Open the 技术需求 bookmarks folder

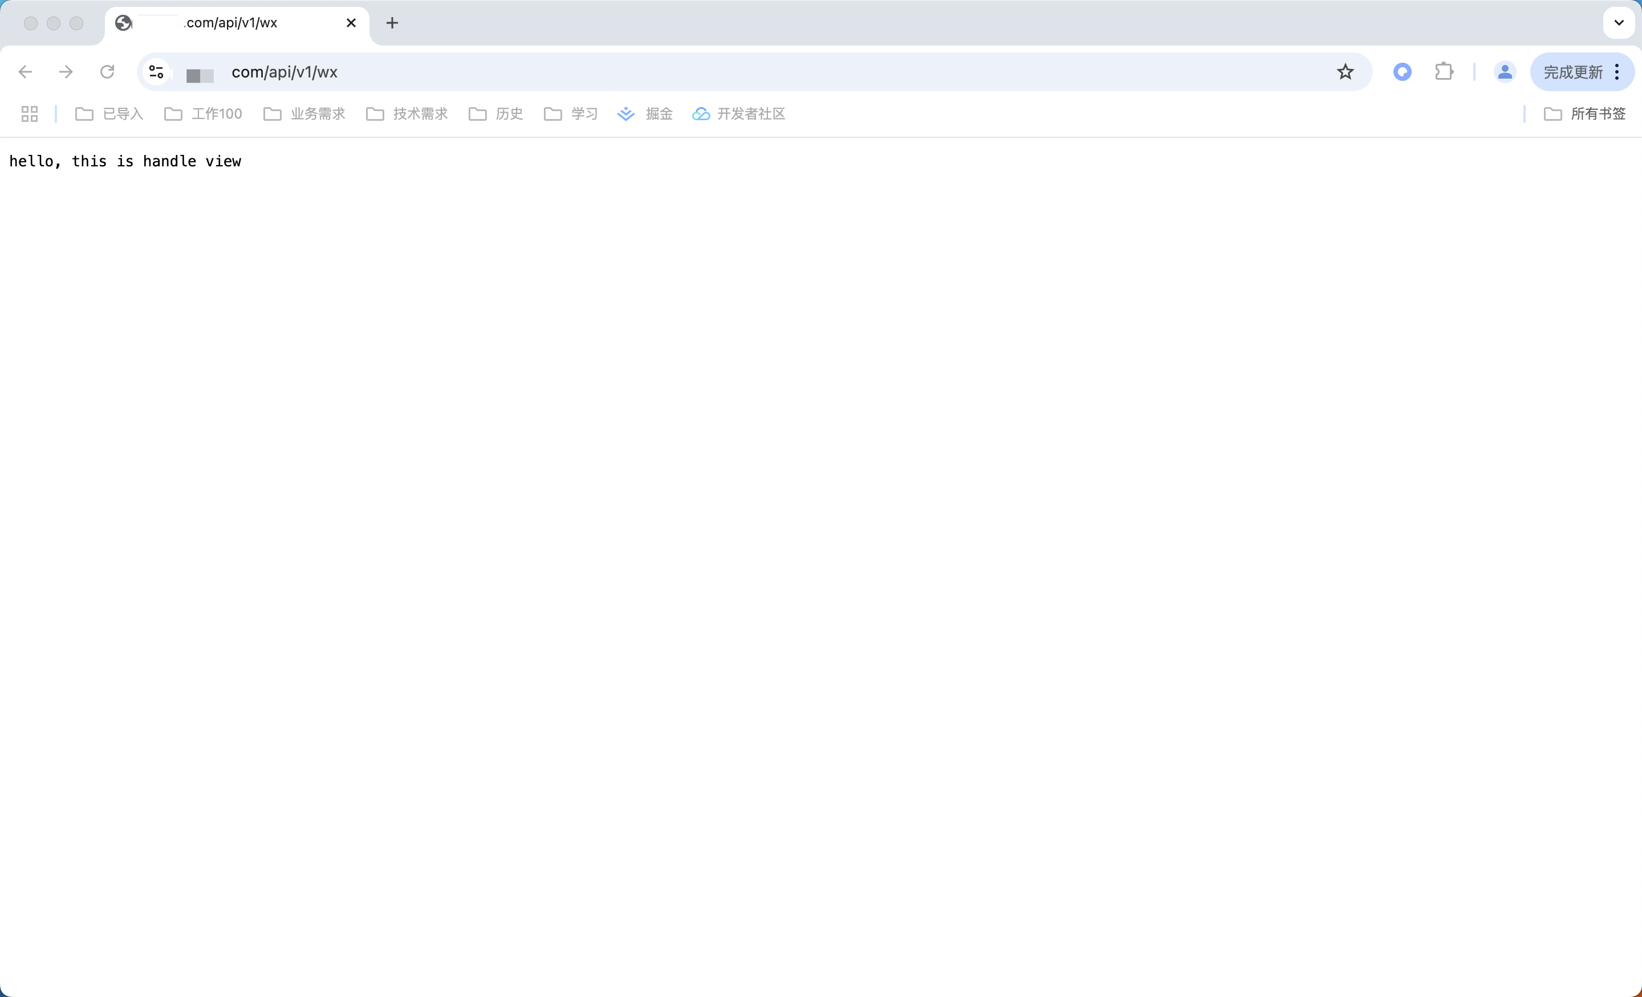[407, 114]
